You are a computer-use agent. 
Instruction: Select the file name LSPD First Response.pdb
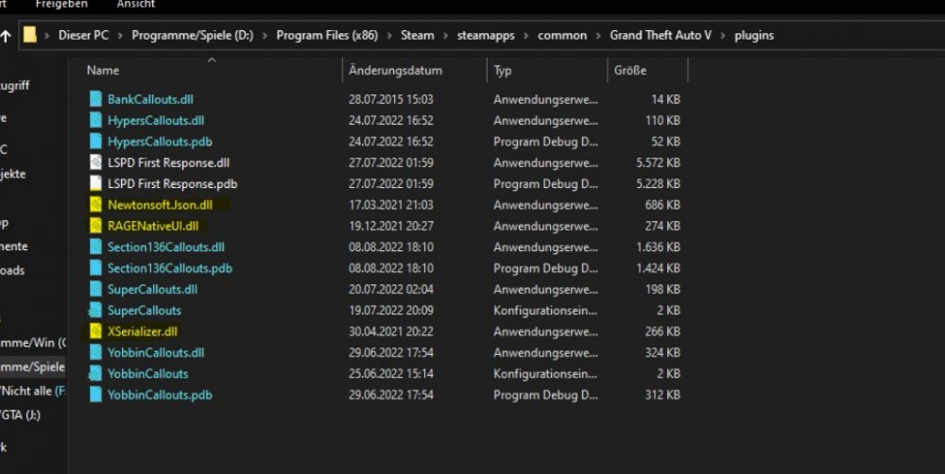click(172, 183)
